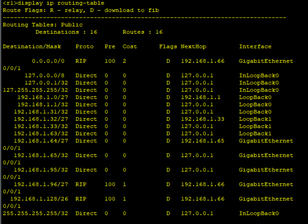
Task: Select destination 192.168.1.63/32
Action: 41,134
